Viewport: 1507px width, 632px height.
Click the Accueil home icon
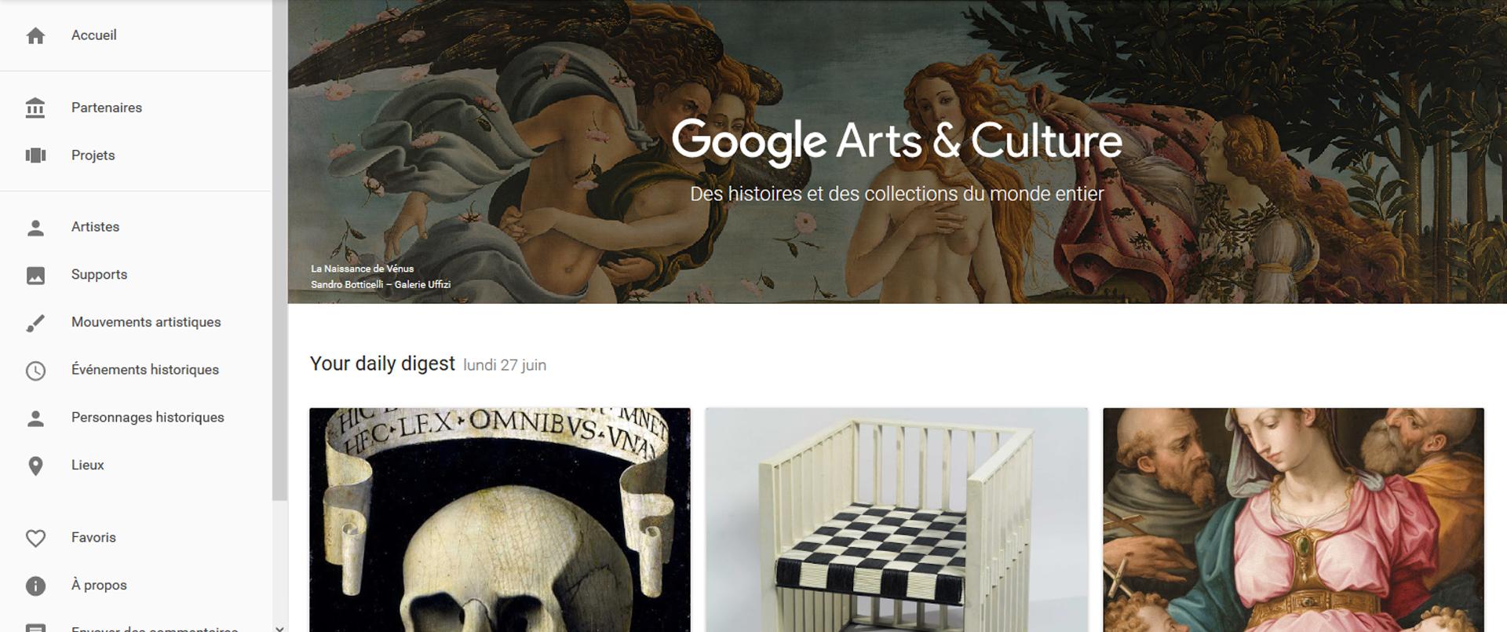point(35,35)
